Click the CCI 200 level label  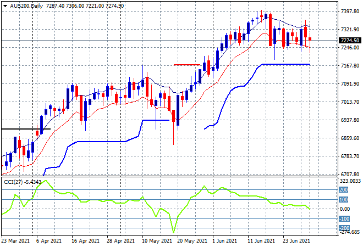344,190
